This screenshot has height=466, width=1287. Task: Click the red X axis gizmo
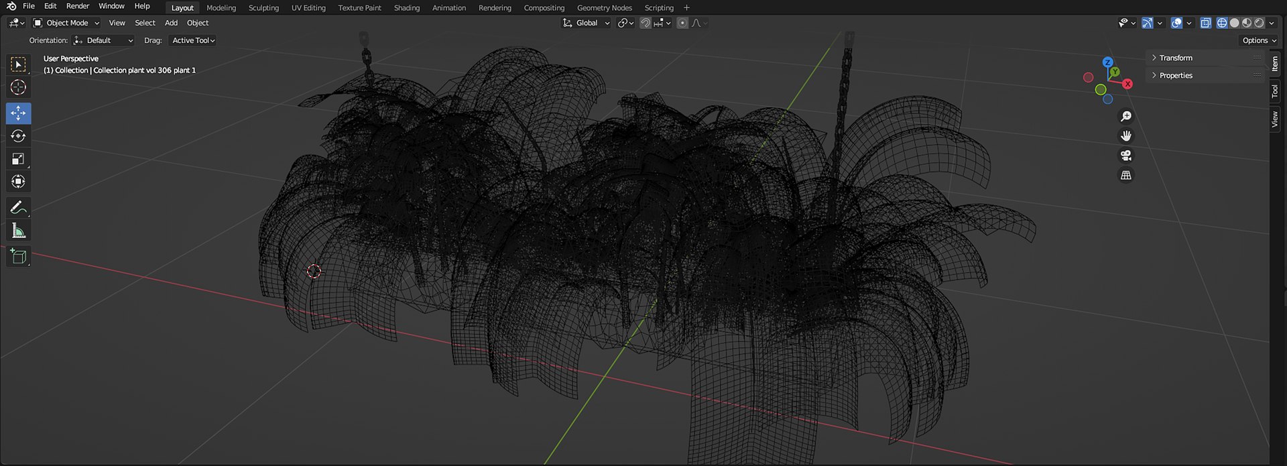(x=1127, y=84)
